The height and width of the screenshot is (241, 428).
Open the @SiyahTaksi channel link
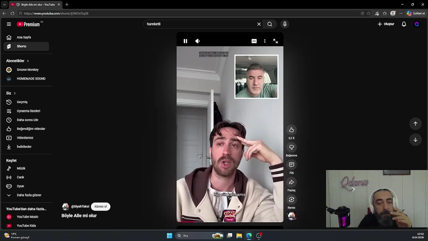80,207
